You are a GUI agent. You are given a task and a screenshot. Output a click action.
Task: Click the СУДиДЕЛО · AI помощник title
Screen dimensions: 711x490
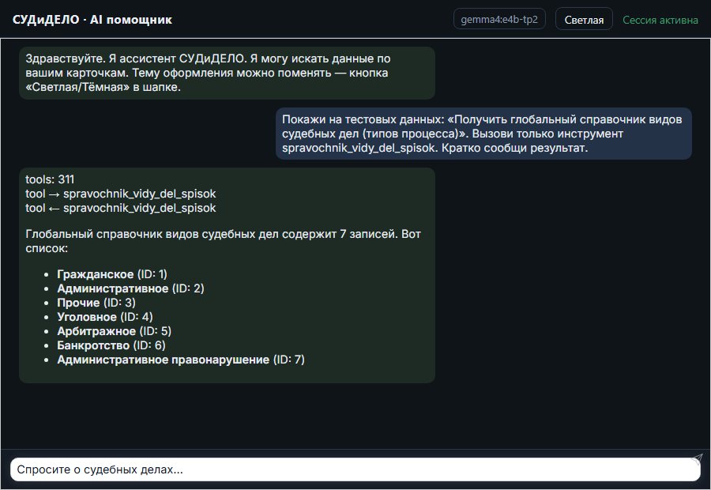(92, 20)
